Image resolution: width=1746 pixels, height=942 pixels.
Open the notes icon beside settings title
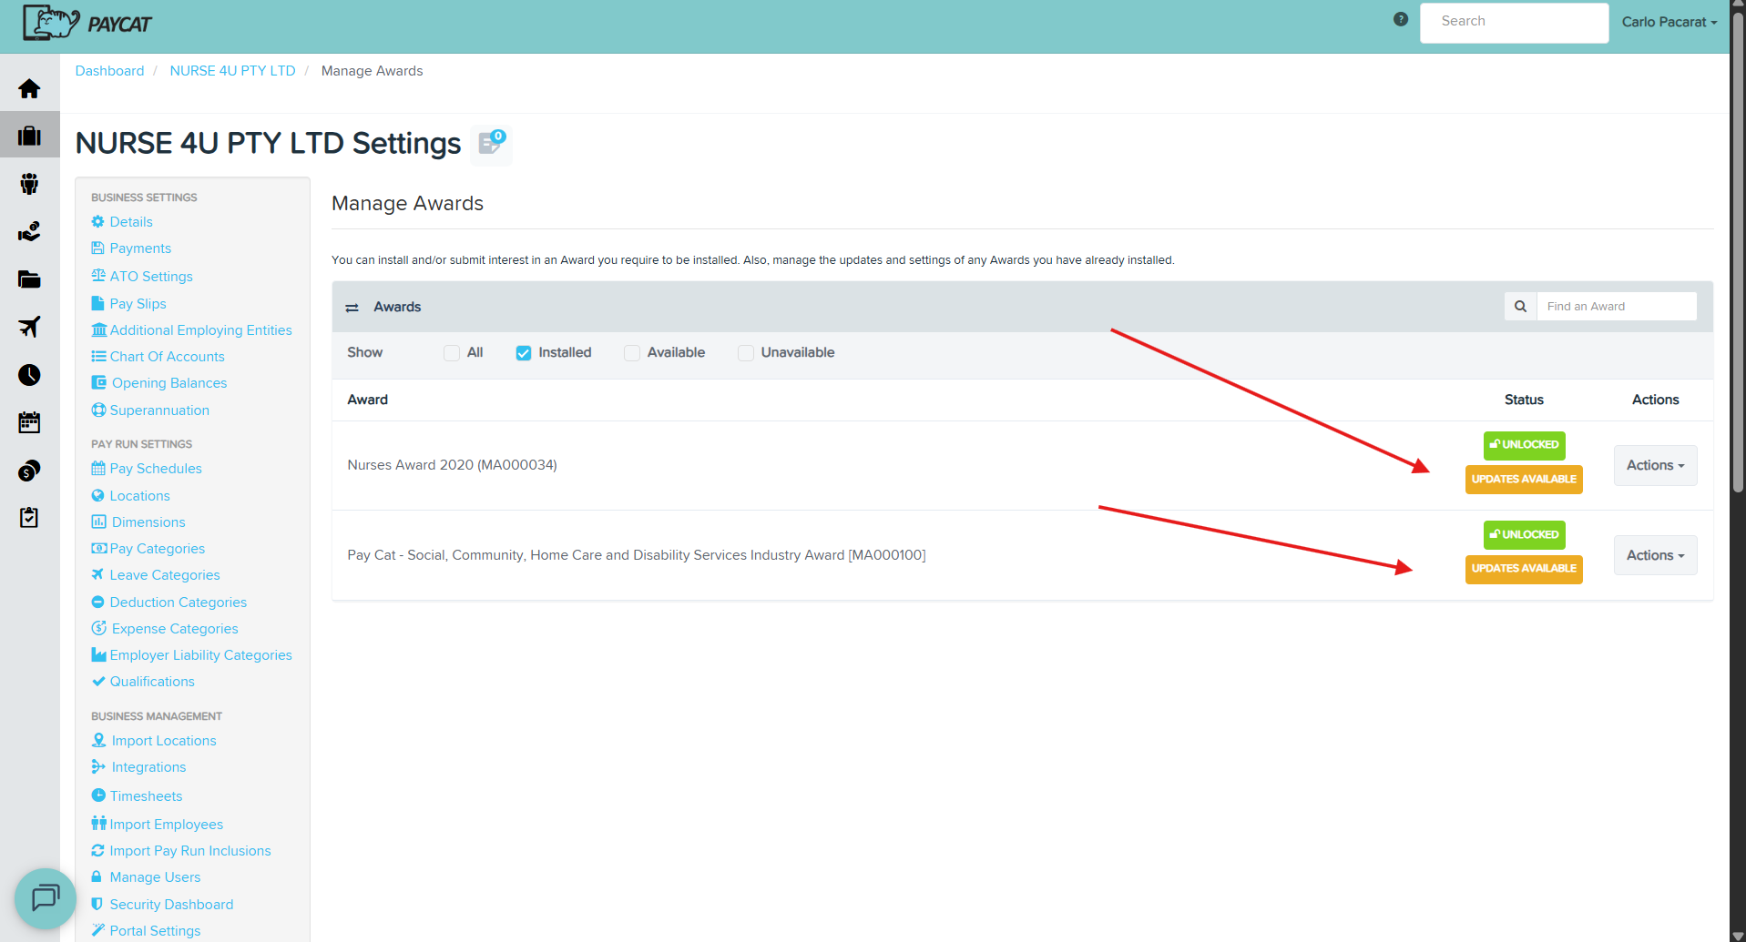coord(492,144)
